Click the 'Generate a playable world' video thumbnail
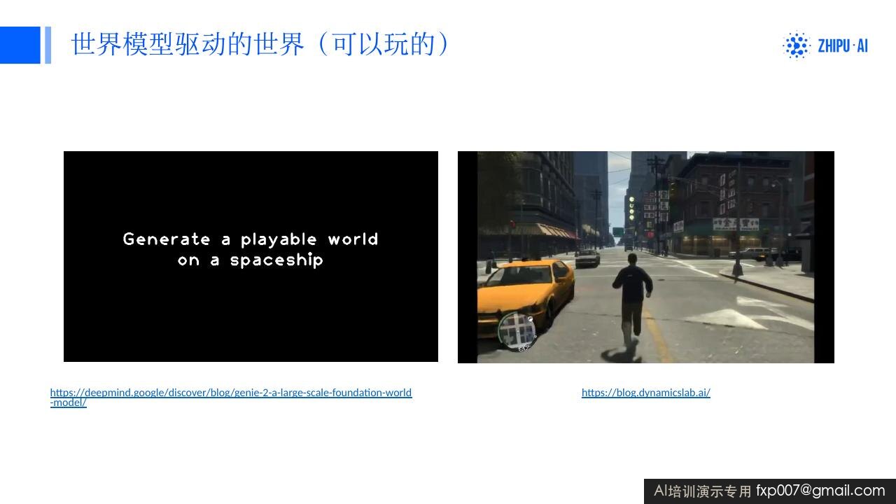Viewport: 896px width, 504px height. [251, 256]
